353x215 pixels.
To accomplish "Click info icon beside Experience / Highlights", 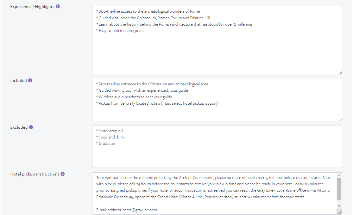I will [58, 6].
